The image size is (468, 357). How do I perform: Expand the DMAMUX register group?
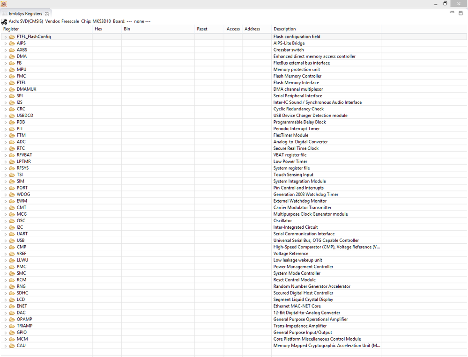[5, 89]
